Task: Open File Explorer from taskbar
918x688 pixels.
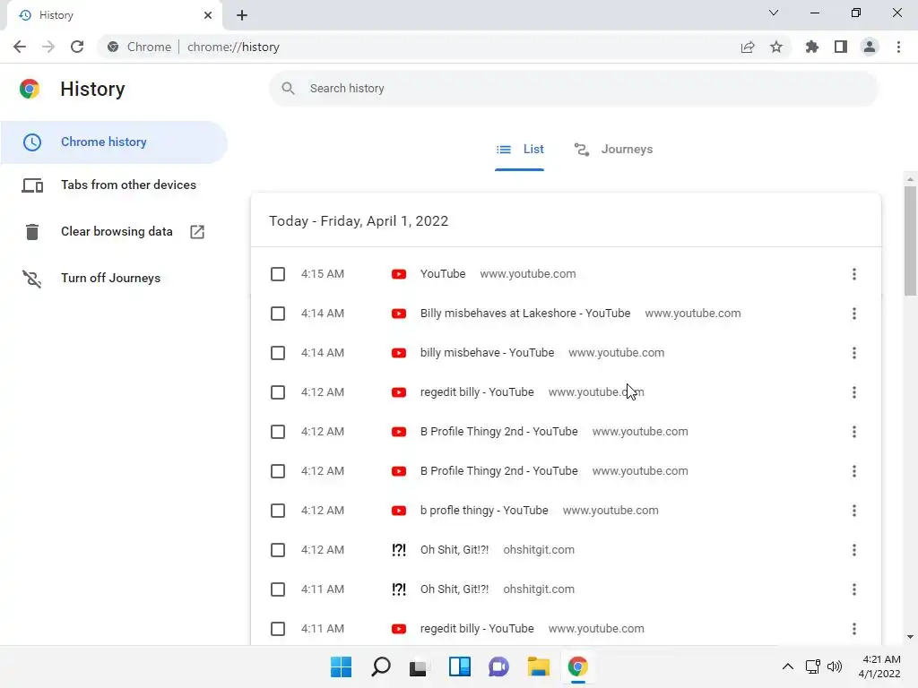Action: [x=538, y=666]
